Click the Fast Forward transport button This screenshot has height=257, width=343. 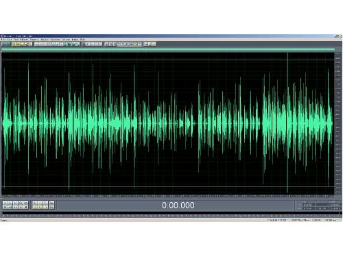tap(15, 207)
